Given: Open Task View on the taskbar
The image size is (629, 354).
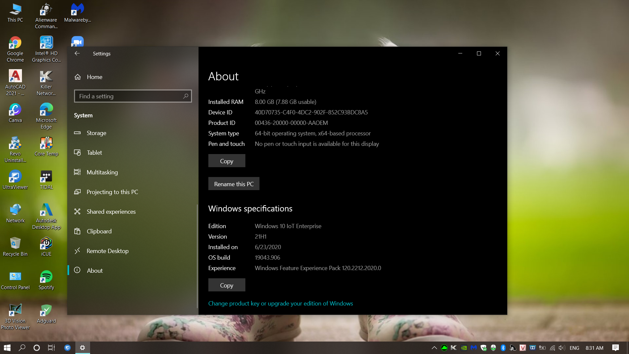Looking at the screenshot, I should (x=51, y=348).
